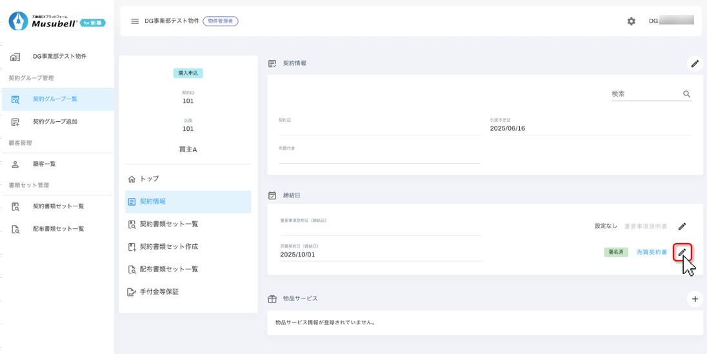Click the 物件管理者 role badge

click(x=220, y=21)
